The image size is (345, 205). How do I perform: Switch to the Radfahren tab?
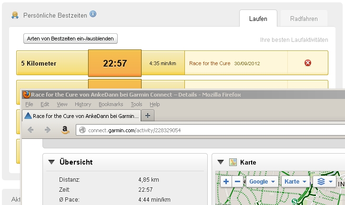tap(304, 19)
